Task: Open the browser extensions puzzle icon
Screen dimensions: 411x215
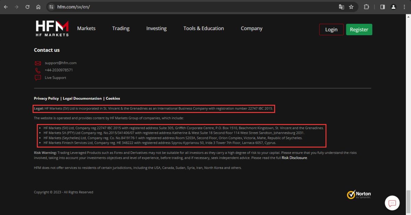Action: point(366,7)
